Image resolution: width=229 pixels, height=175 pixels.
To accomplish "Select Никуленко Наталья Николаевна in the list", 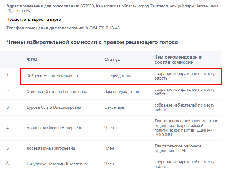I will [x=57, y=164].
